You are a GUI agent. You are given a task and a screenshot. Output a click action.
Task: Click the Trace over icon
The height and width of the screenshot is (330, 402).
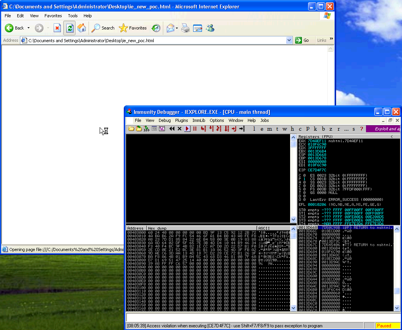(x=226, y=129)
